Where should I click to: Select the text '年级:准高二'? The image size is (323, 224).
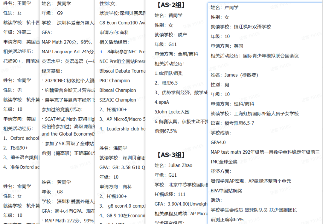(x=17, y=32)
